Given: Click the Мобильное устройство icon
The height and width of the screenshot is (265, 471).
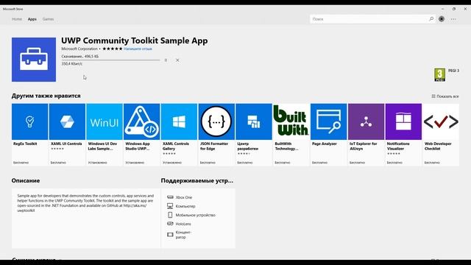Looking at the screenshot, I should [170, 215].
